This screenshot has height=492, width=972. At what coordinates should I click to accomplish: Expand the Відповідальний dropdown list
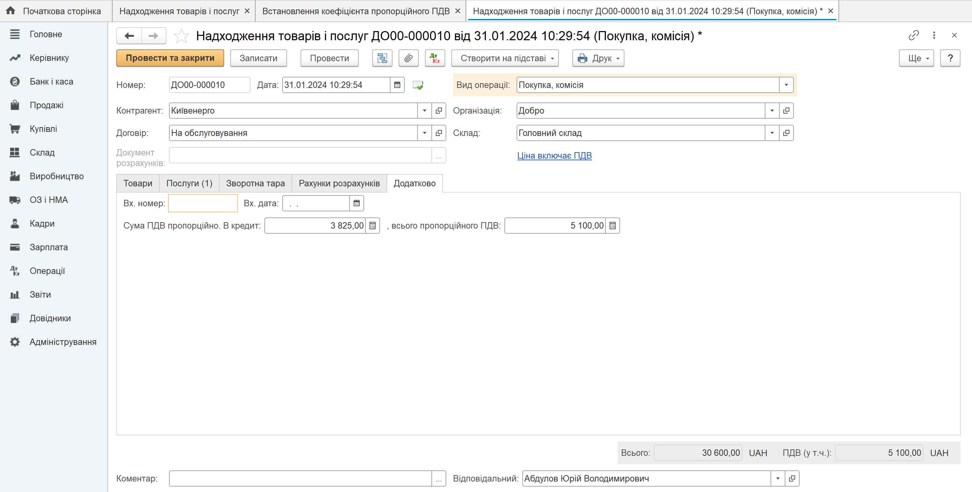coord(778,478)
